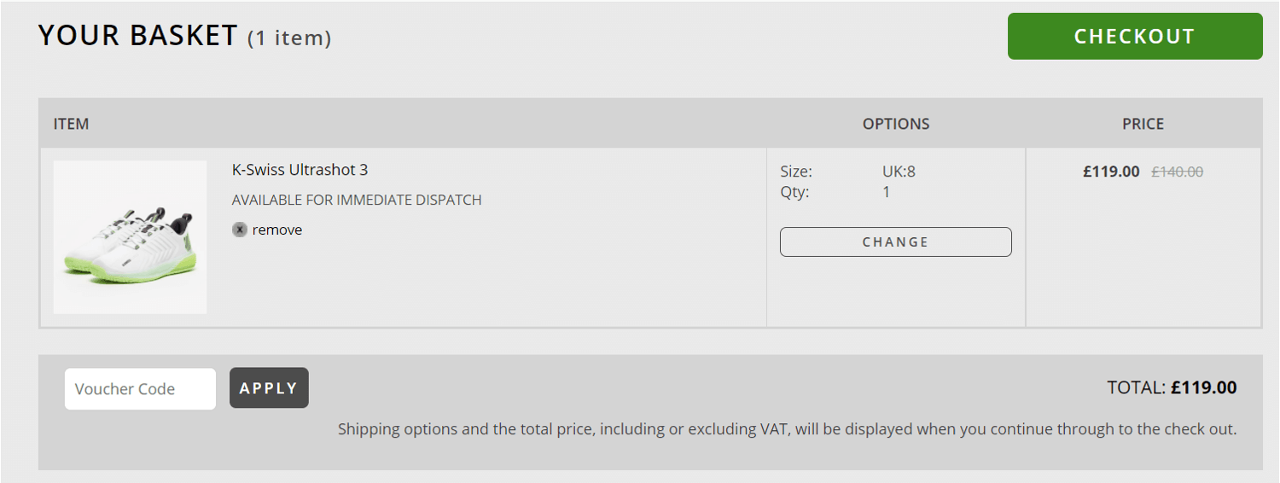Viewport: 1280px width, 483px height.
Task: Click the OPTIONS column header
Action: (x=896, y=124)
